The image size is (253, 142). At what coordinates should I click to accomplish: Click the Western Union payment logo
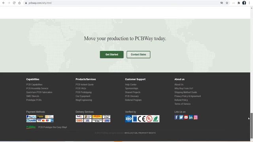[x=40, y=117]
